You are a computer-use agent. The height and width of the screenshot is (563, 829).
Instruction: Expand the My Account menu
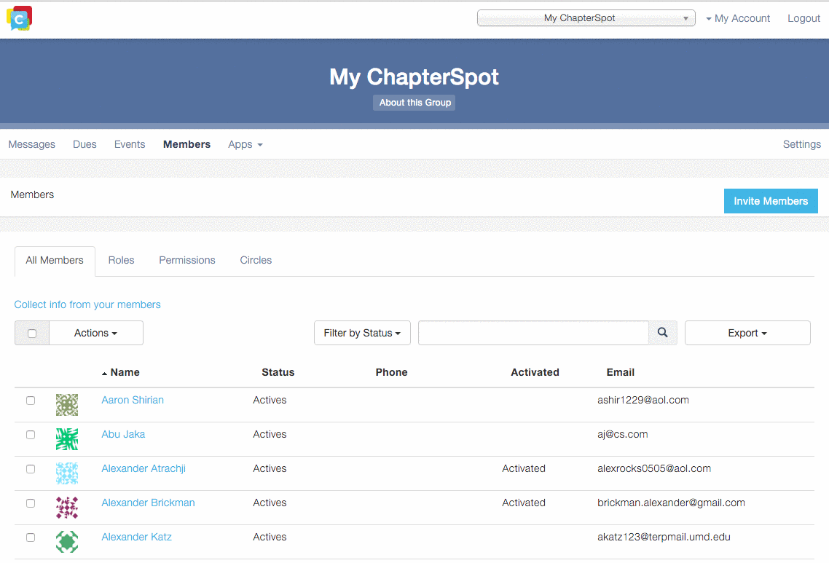coord(738,18)
